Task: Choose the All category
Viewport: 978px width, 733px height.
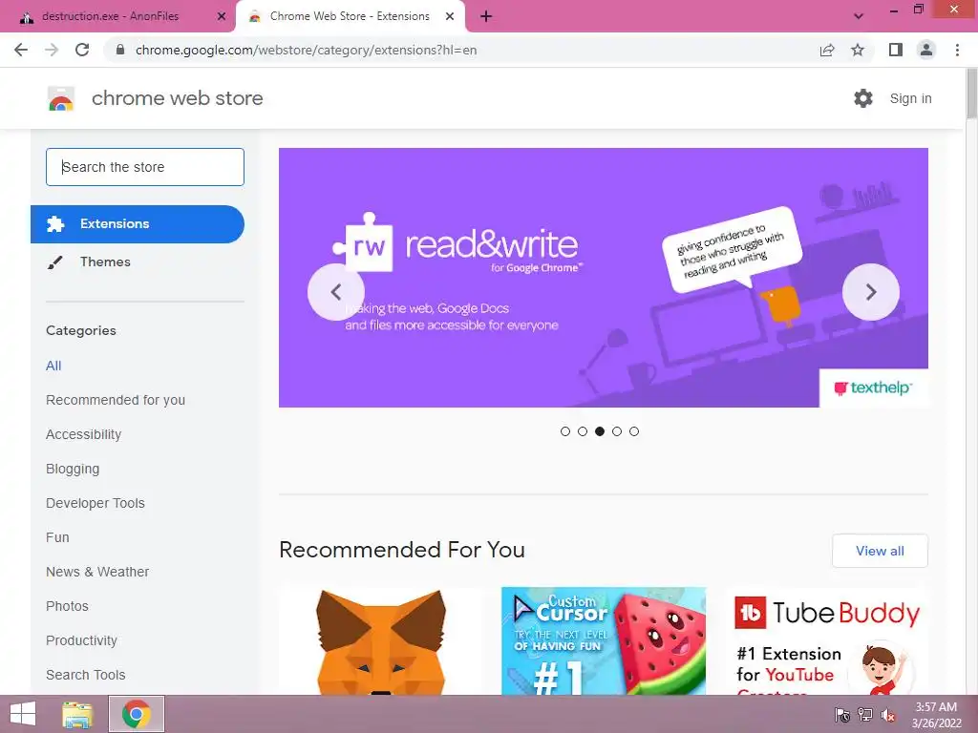Action: pos(53,366)
